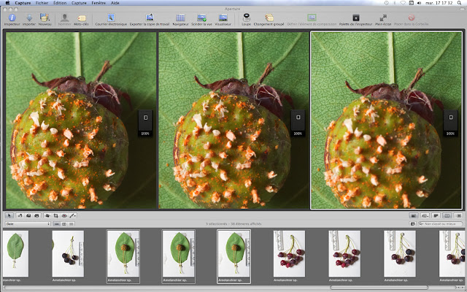Select the Rotate tool in tool strip

pyautogui.click(x=20, y=215)
